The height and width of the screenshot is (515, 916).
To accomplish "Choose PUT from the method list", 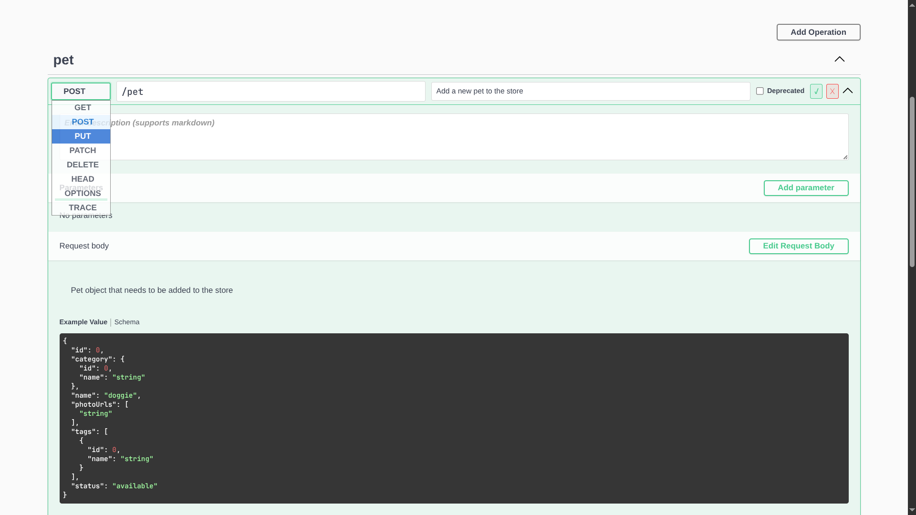I will [81, 136].
